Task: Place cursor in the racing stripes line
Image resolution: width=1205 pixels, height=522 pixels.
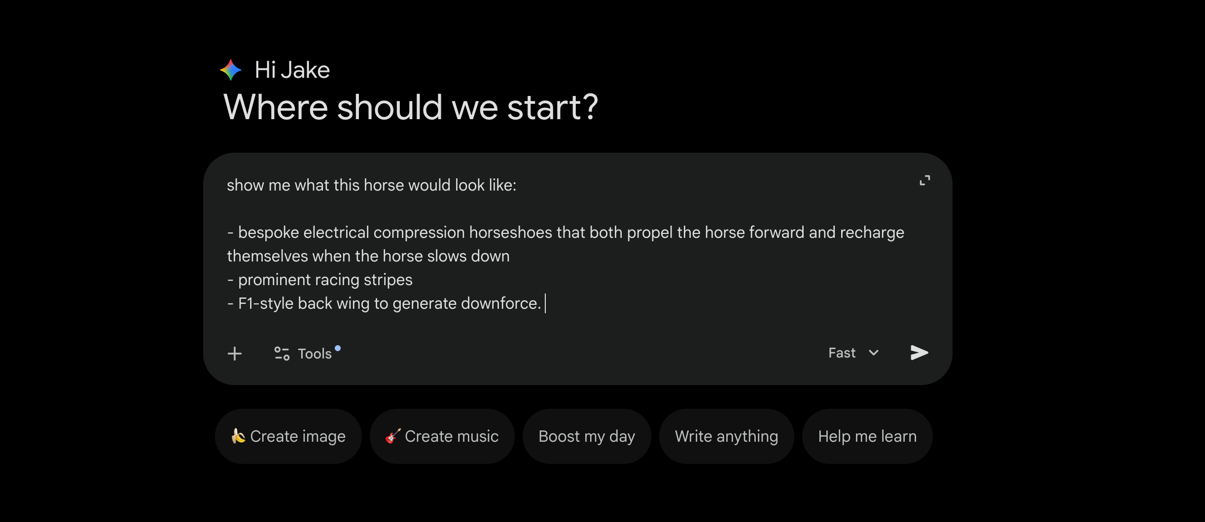Action: [x=325, y=280]
